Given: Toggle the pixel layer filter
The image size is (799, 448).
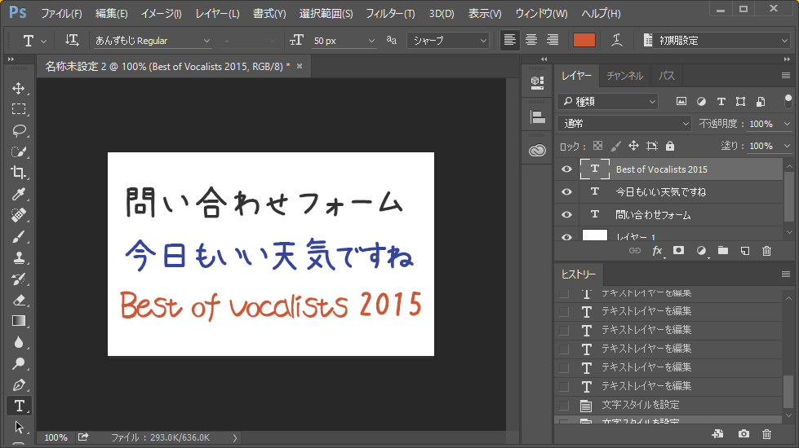Looking at the screenshot, I should coord(681,101).
